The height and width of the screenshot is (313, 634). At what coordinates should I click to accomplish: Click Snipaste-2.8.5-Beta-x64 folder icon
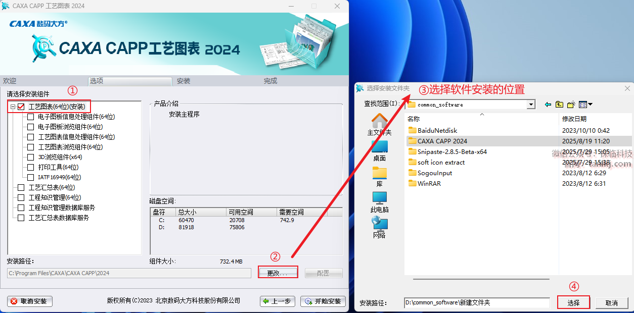click(412, 152)
